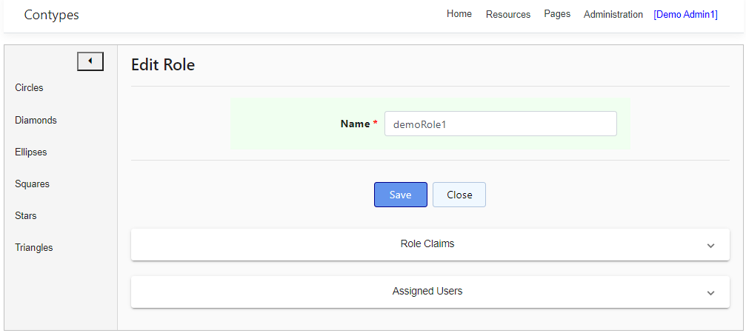
Task: Expand the Role Claims chevron
Action: pos(710,246)
